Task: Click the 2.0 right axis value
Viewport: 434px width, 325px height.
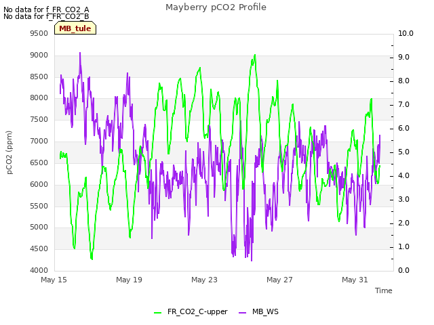Action: [x=403, y=223]
